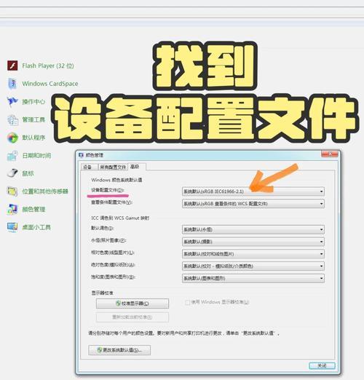Click the 桌面小工具 icon
The height and width of the screenshot is (380, 364).
[x=12, y=227]
